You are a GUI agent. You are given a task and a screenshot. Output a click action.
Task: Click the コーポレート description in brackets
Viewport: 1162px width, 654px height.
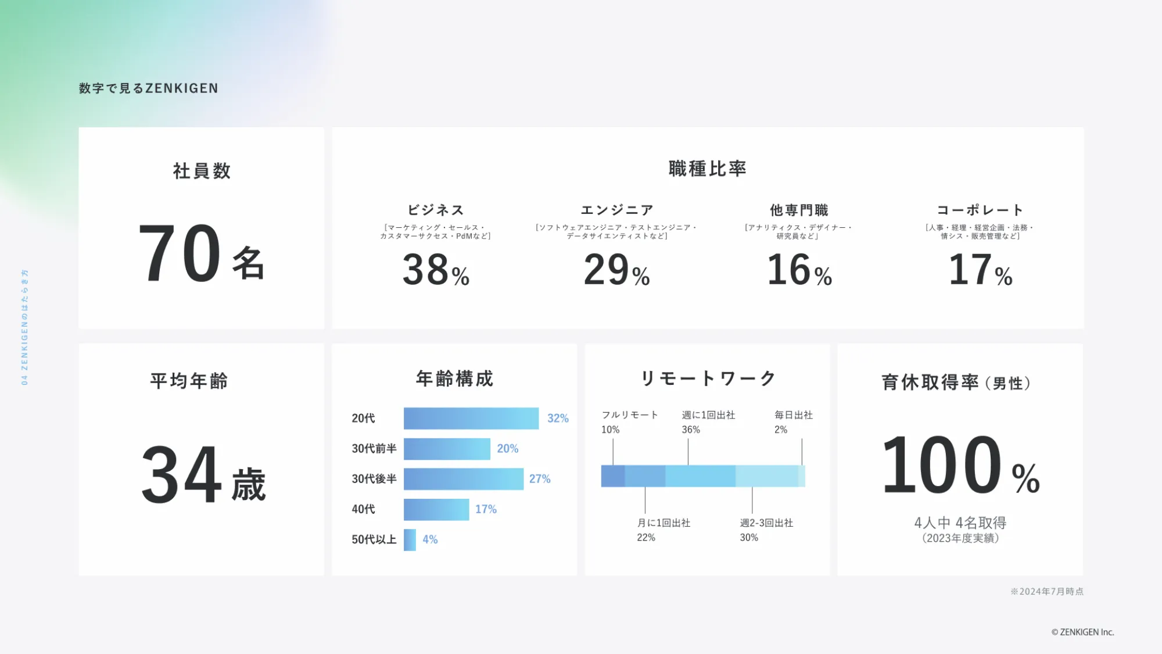[x=980, y=232]
